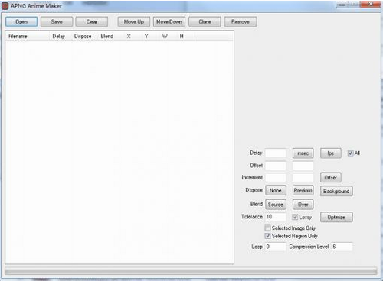The width and height of the screenshot is (383, 281).
Task: Move the selected frame up
Action: click(134, 22)
